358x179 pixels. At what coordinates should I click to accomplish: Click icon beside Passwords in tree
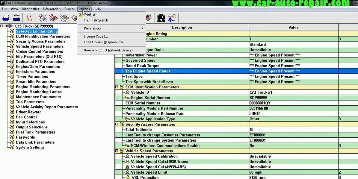[12, 137]
